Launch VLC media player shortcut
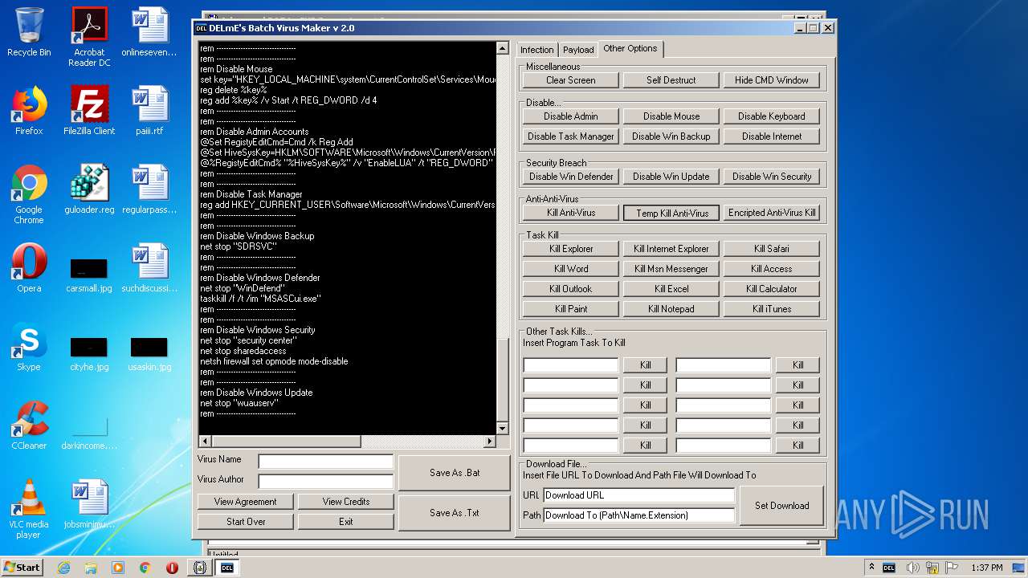The width and height of the screenshot is (1028, 578). [x=29, y=509]
